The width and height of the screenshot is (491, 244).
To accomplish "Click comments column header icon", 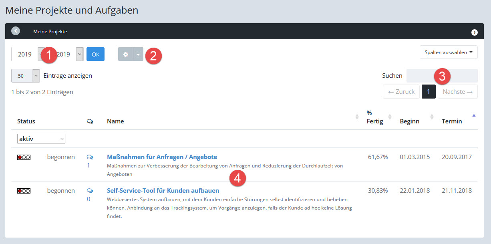I will point(90,121).
